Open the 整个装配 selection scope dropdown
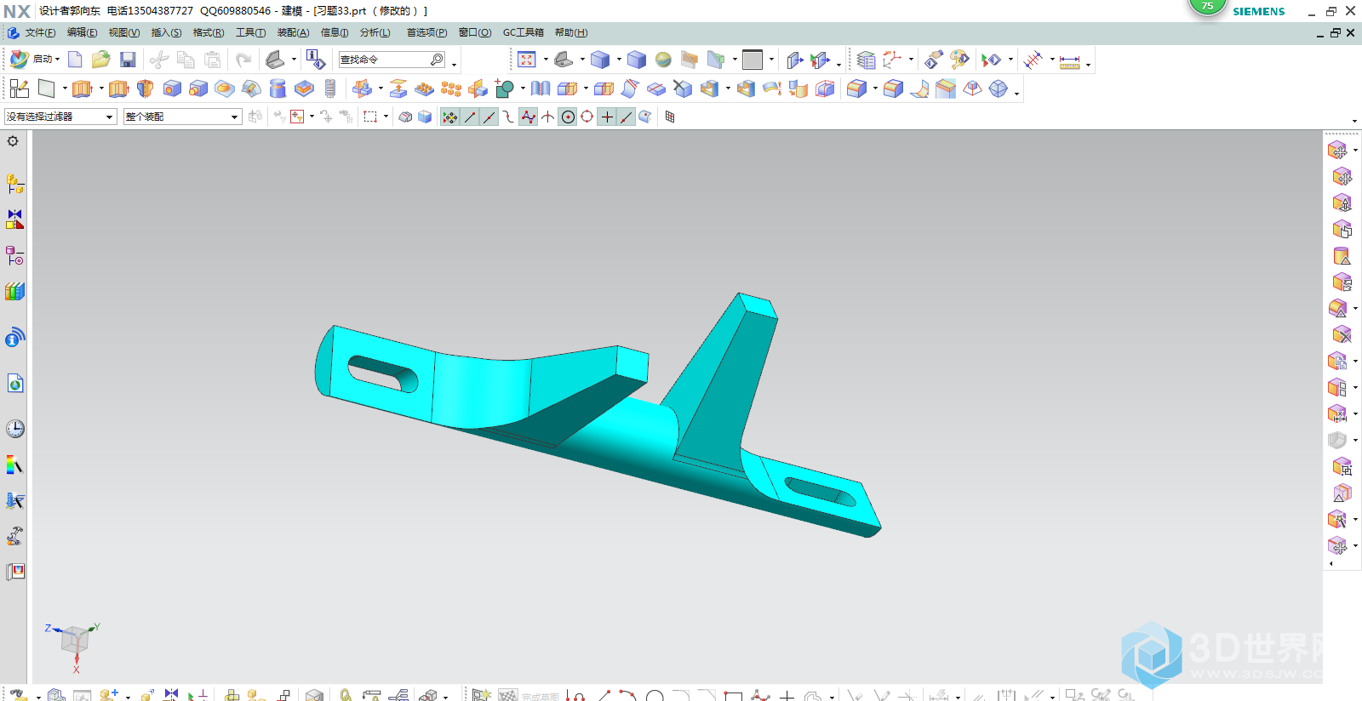This screenshot has width=1362, height=701. point(182,117)
